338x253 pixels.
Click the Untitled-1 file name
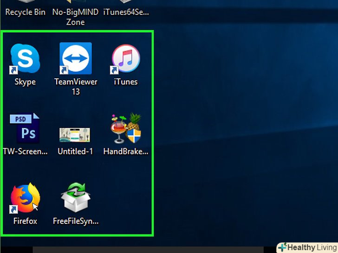75,152
